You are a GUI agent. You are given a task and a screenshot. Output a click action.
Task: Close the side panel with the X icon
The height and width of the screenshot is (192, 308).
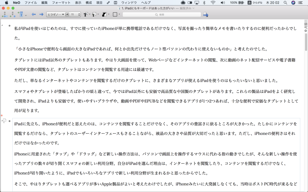(306, 21)
